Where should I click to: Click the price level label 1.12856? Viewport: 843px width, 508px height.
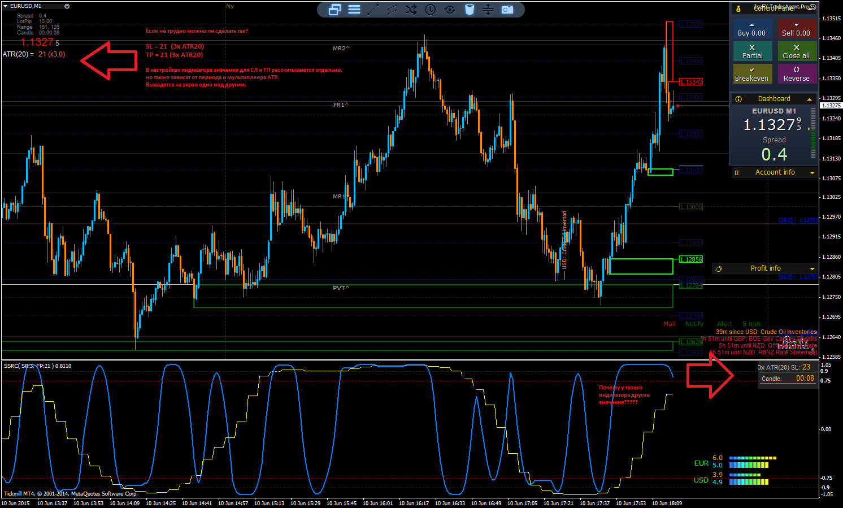691,259
